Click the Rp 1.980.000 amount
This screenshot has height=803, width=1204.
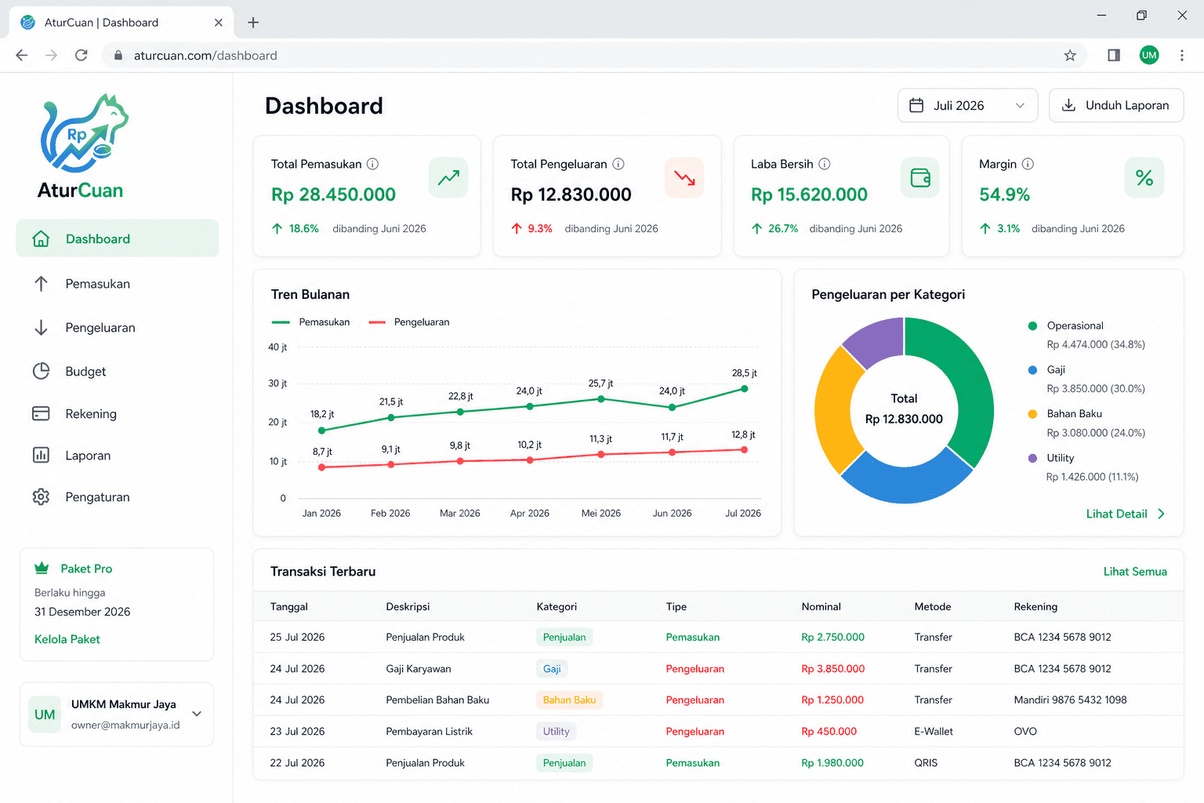pyautogui.click(x=832, y=762)
